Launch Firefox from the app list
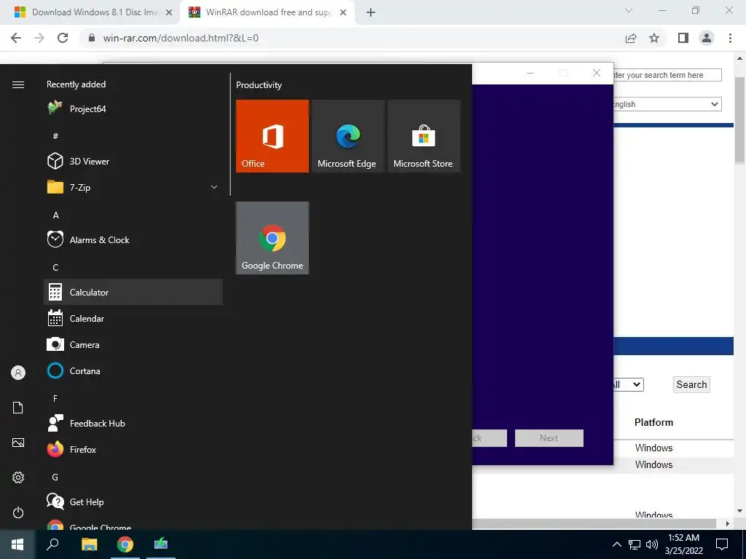The width and height of the screenshot is (746, 559). click(x=133, y=449)
